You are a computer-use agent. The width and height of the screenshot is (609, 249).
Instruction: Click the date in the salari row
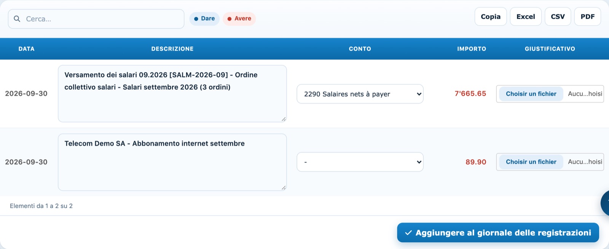tap(26, 94)
